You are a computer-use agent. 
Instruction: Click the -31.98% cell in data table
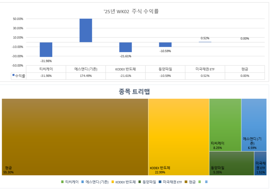tap(46, 76)
